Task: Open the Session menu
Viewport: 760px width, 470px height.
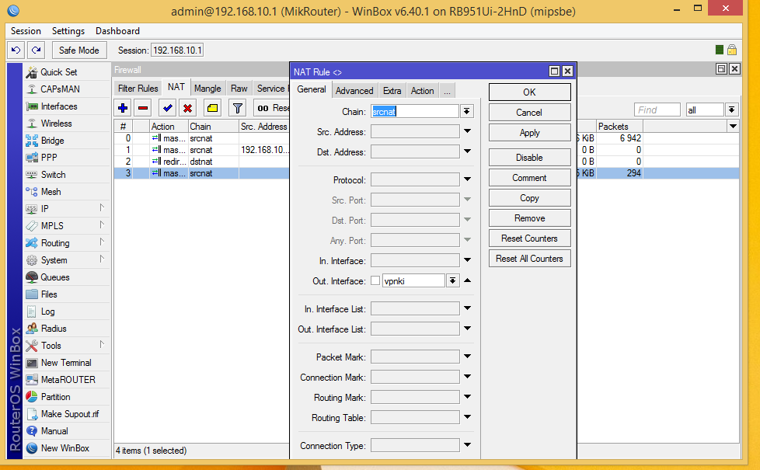Action: pyautogui.click(x=26, y=31)
